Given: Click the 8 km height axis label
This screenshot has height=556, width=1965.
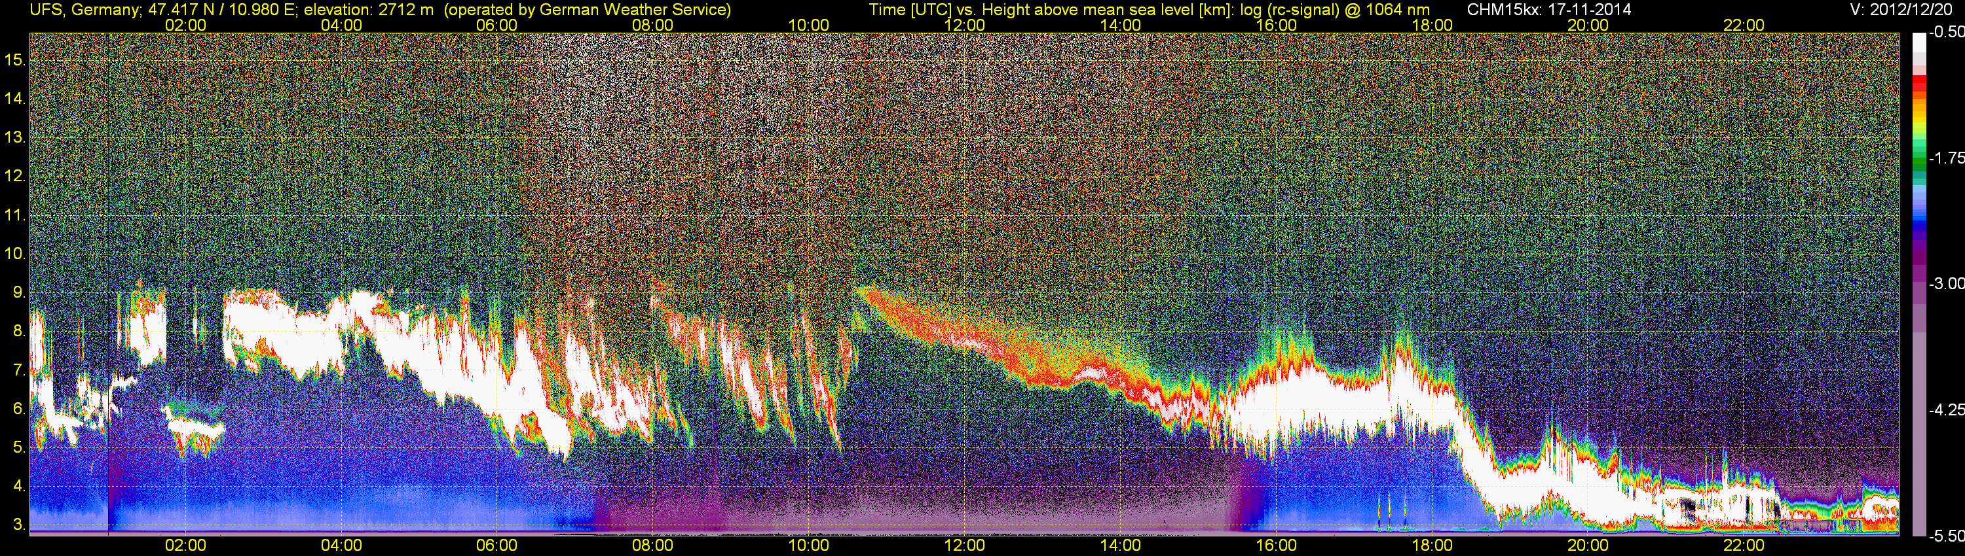Looking at the screenshot, I should tap(19, 332).
